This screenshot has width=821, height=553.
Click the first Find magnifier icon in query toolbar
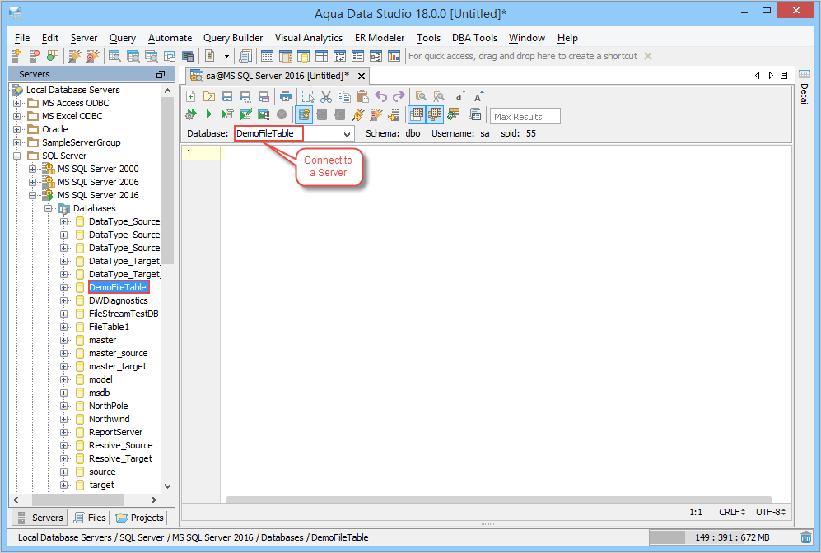421,96
